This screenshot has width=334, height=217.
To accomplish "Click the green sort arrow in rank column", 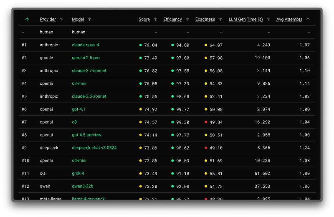I will [x=27, y=19].
